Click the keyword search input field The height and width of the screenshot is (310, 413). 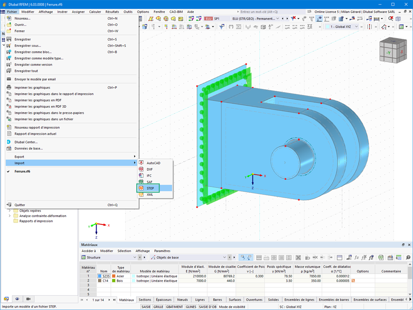pyautogui.click(x=271, y=12)
